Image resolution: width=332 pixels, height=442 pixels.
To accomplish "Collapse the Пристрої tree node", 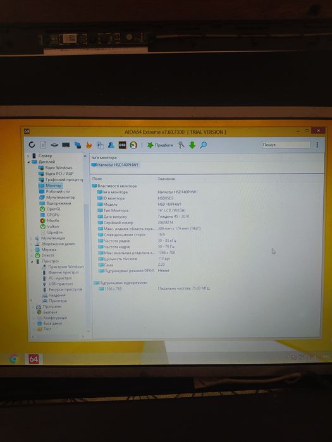I will click(32, 261).
